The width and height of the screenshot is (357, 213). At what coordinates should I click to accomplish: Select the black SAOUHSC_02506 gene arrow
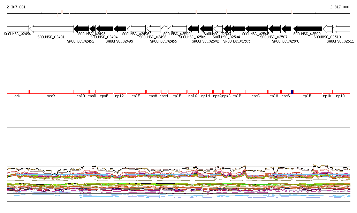point(257,29)
